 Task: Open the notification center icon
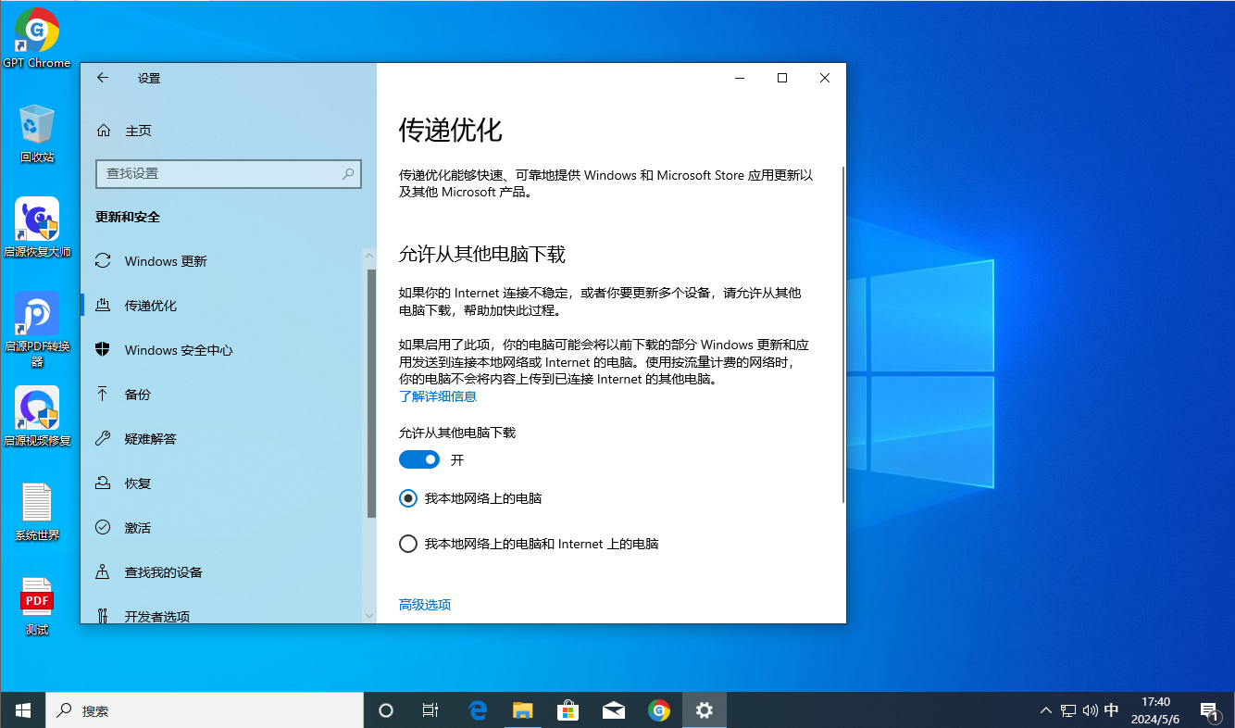[1208, 710]
